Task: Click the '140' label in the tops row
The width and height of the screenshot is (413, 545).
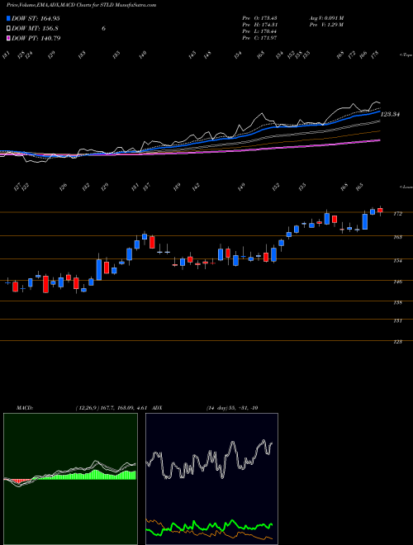Action: tap(143, 54)
